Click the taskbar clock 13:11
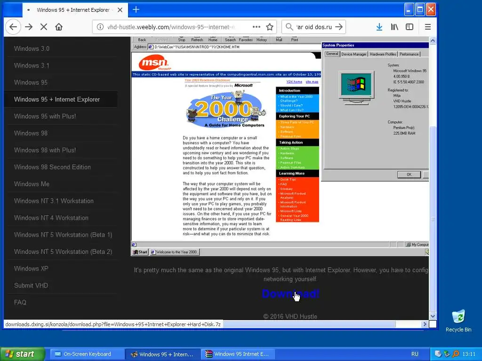Screen dimensions: 482x361 click(x=469, y=354)
